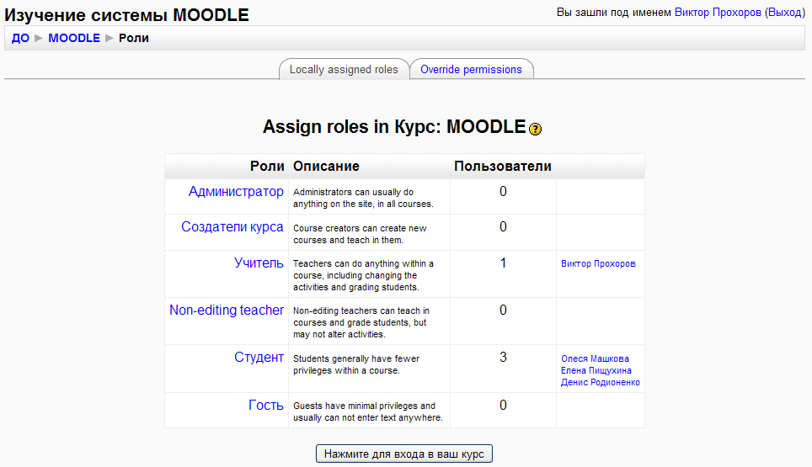Open student Денис Родионенко profile
Image resolution: width=812 pixels, height=467 pixels.
(601, 382)
